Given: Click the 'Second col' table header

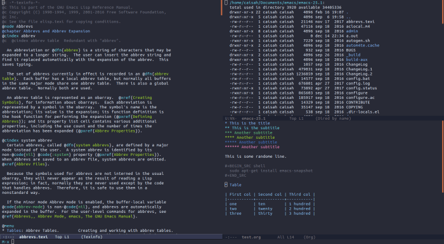Looking at the screenshot, I should (270, 195).
